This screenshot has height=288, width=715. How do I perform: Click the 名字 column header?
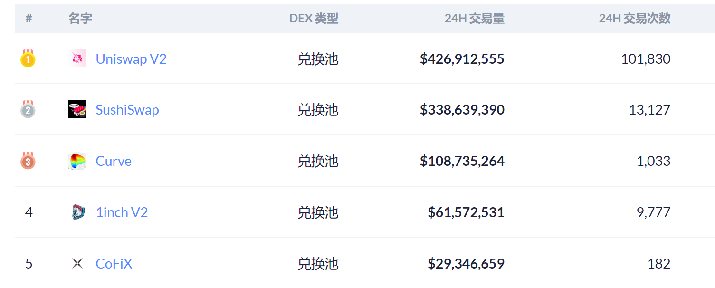click(x=80, y=19)
